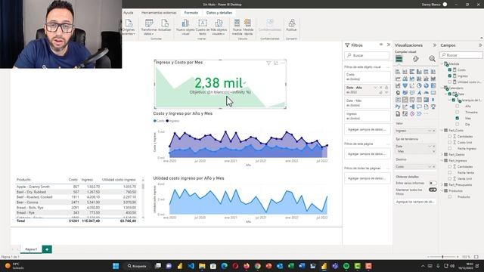This screenshot has width=484, height=272.
Task: Collapse the Campos pane with its chevron
Action: [480, 45]
